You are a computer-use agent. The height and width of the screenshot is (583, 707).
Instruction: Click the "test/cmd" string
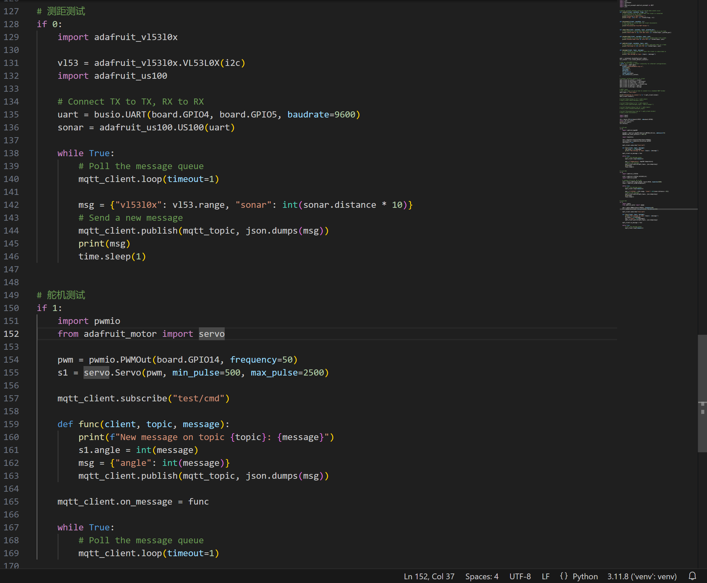click(x=199, y=398)
